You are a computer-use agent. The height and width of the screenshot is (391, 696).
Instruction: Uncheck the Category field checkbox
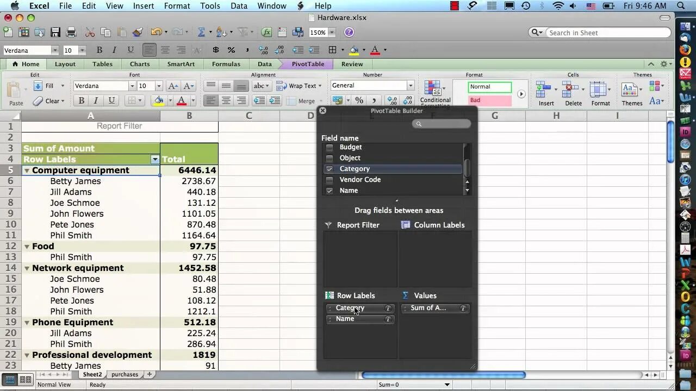330,169
